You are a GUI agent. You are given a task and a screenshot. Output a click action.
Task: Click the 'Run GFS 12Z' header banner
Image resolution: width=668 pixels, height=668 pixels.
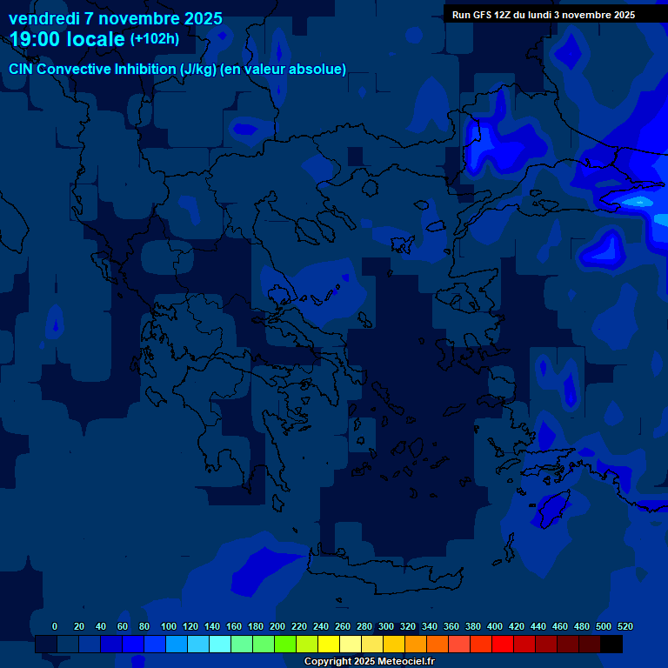tap(543, 15)
